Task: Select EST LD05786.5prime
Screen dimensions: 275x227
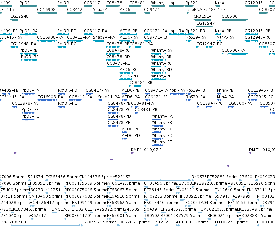Action: pos(119,225)
